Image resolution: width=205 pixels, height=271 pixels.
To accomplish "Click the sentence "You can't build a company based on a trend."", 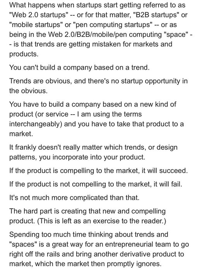I will (79, 67).
